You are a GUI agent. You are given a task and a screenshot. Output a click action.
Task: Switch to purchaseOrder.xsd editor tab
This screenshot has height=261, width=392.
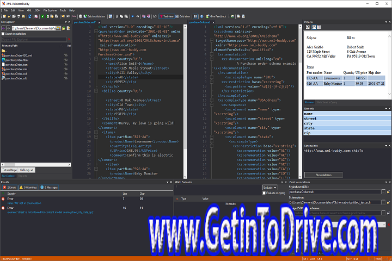point(200,22)
